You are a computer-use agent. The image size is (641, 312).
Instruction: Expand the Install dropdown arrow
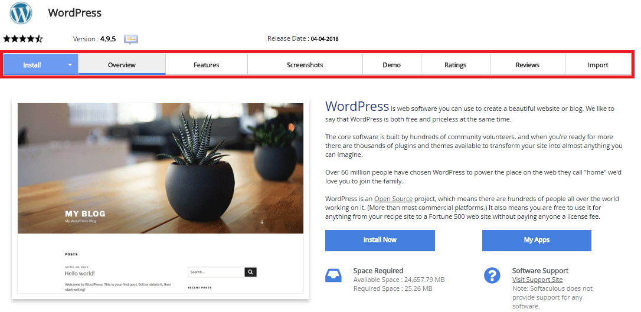(x=70, y=64)
